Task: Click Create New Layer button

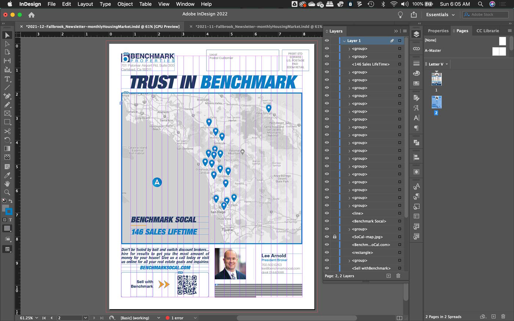Action: (388, 276)
